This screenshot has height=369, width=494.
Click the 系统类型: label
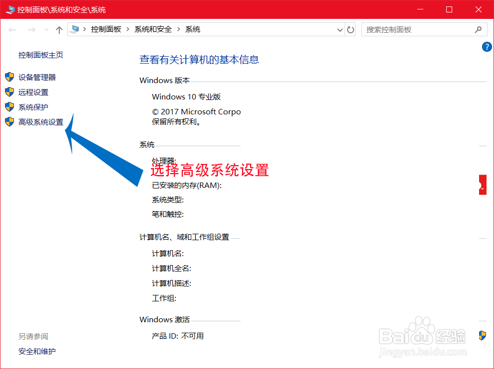point(168,200)
